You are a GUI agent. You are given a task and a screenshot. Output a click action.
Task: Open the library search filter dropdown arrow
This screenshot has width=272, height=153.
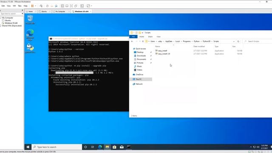coord(23,14)
